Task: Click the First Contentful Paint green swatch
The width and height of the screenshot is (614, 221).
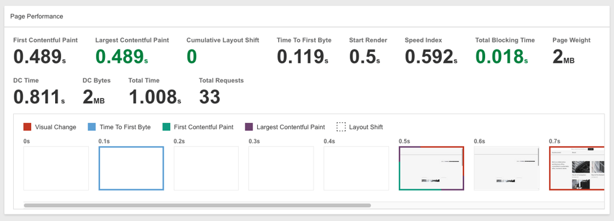Action: point(167,127)
